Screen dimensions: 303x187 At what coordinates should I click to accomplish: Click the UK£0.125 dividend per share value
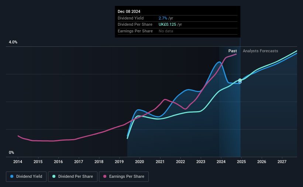point(167,25)
